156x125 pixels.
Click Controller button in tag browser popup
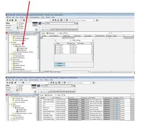(x=60, y=64)
